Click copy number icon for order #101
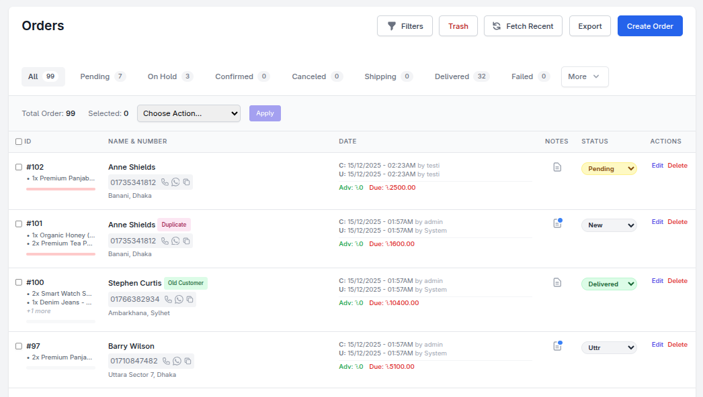Screen dimensions: 703x397 (187, 241)
